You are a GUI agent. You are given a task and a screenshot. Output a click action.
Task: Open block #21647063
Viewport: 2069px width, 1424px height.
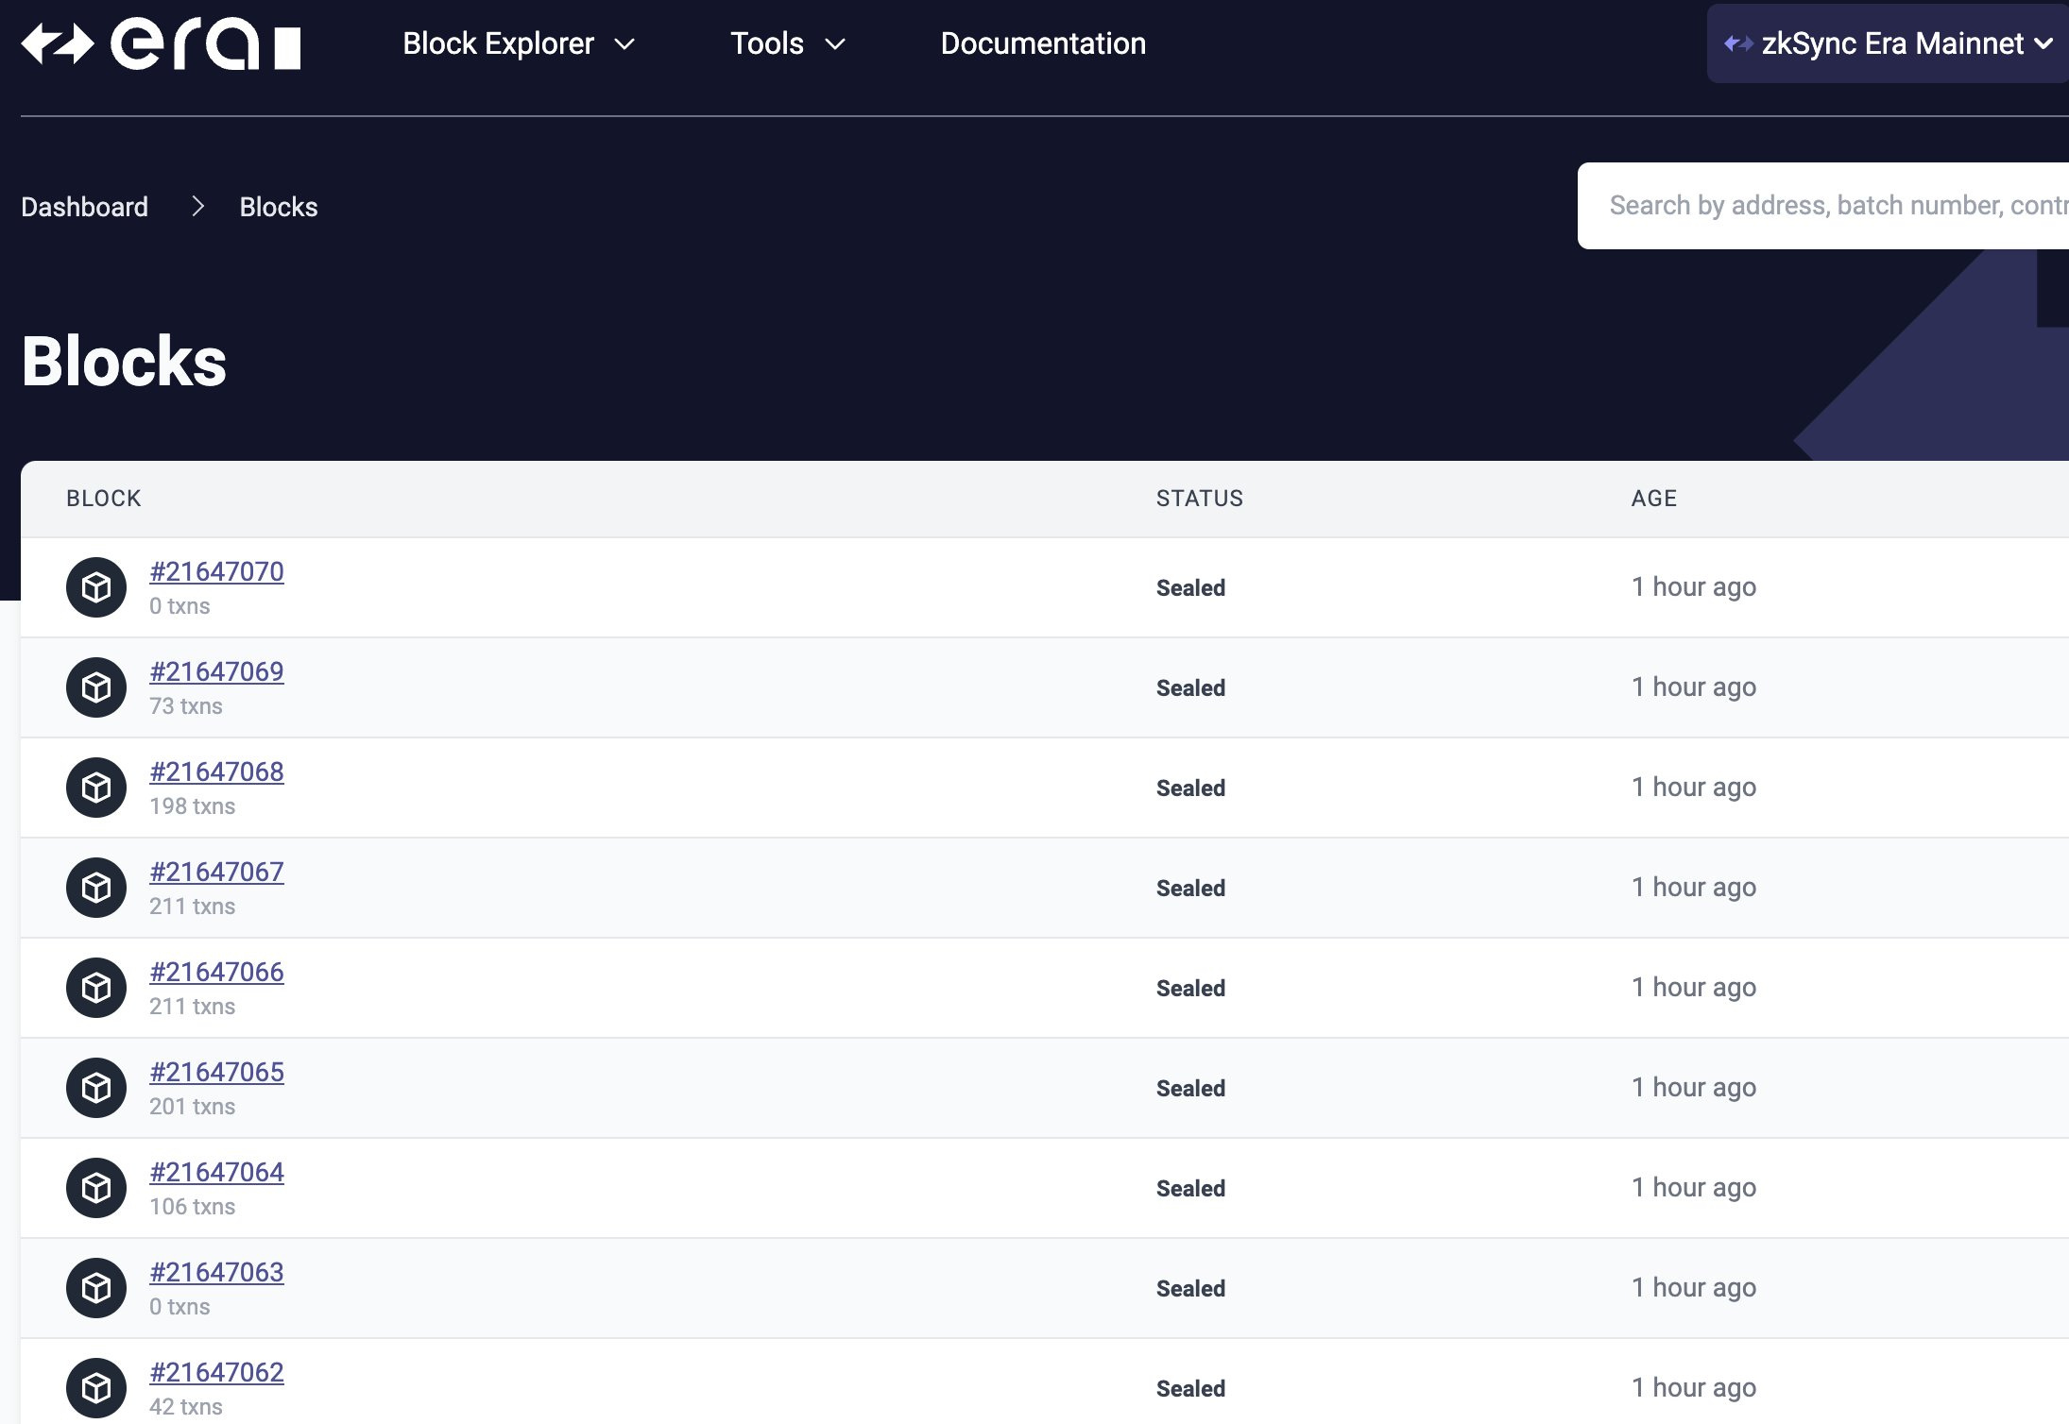point(216,1272)
